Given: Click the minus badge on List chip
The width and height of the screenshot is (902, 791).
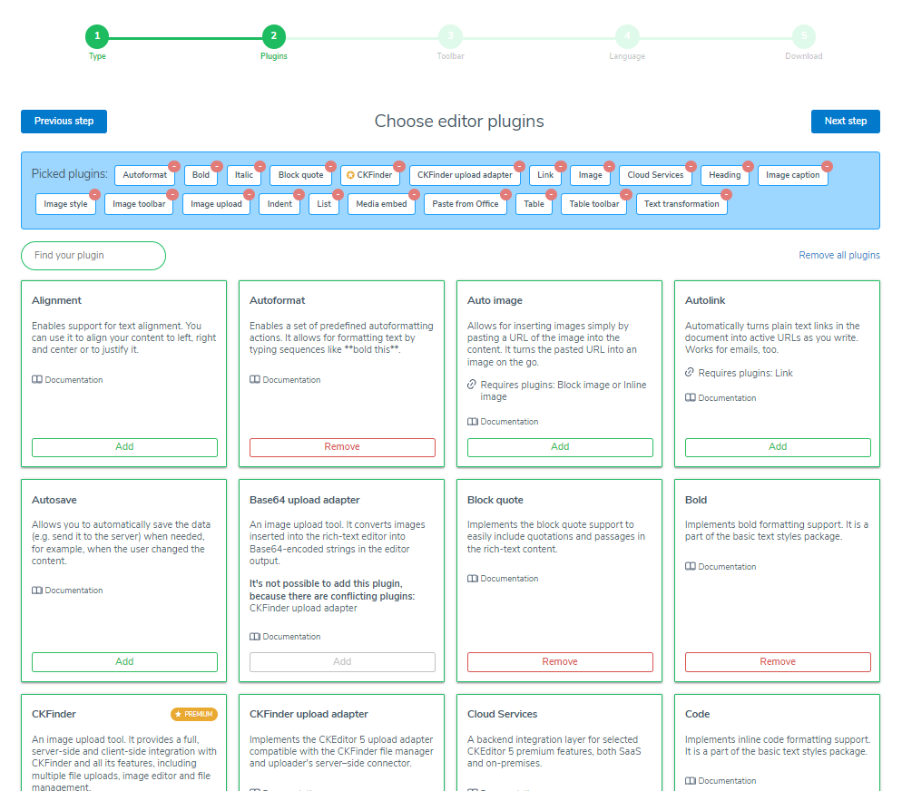Looking at the screenshot, I should 338,195.
